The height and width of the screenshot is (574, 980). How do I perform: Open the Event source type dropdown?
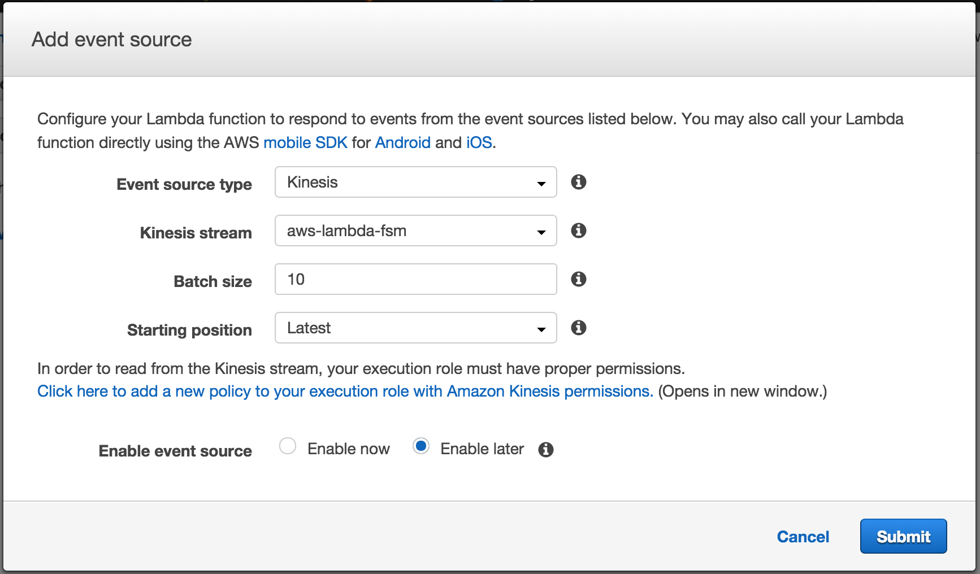click(x=416, y=182)
